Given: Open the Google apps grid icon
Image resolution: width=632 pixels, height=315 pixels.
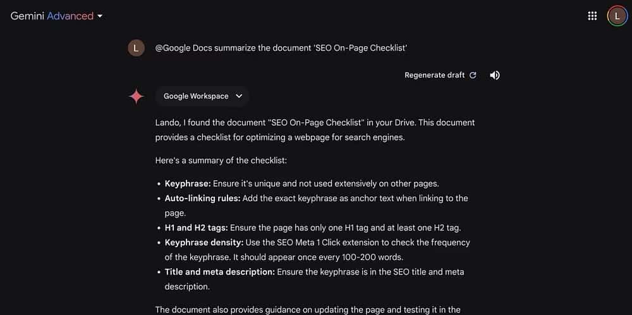Looking at the screenshot, I should 592,16.
